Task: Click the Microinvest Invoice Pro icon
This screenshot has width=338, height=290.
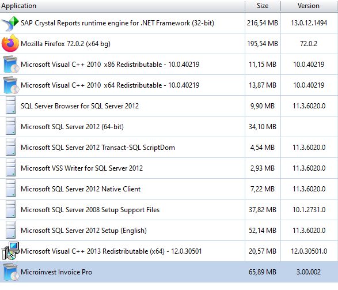Action: click(10, 272)
